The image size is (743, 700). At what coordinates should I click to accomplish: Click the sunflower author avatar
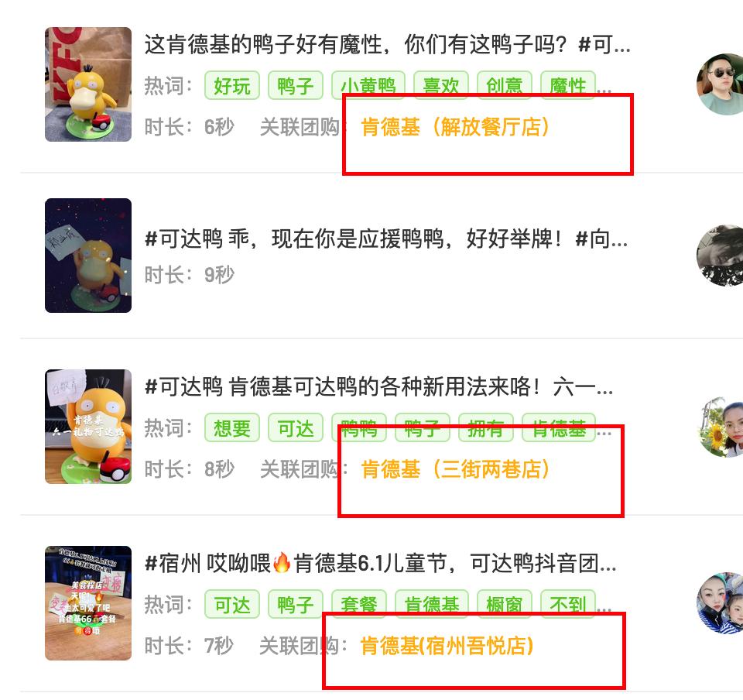click(x=720, y=427)
